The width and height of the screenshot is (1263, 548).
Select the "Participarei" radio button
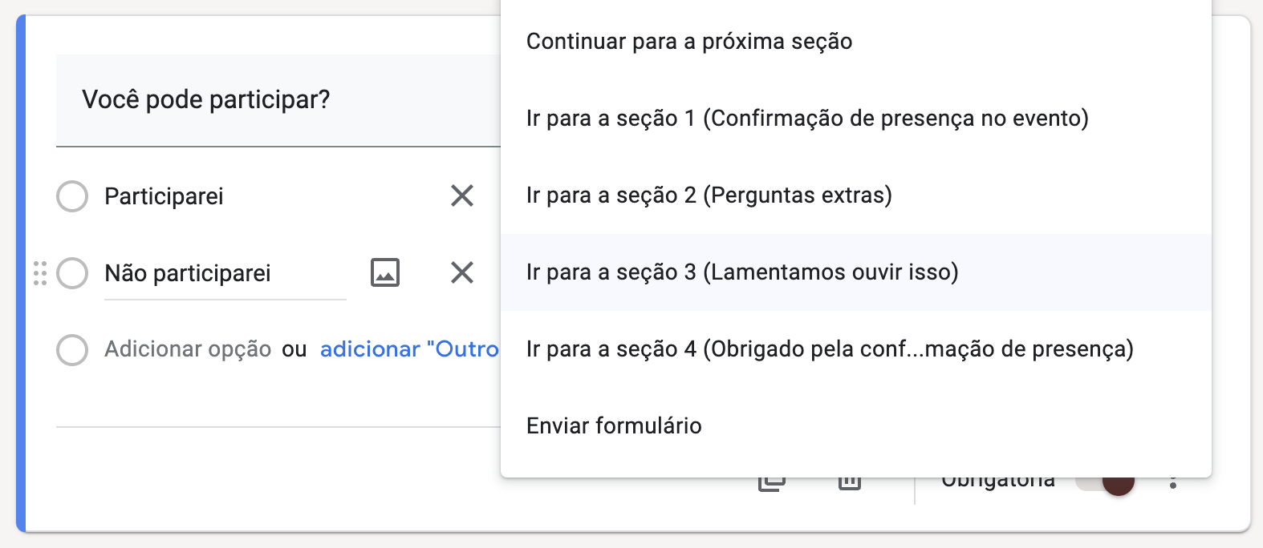pos(72,196)
